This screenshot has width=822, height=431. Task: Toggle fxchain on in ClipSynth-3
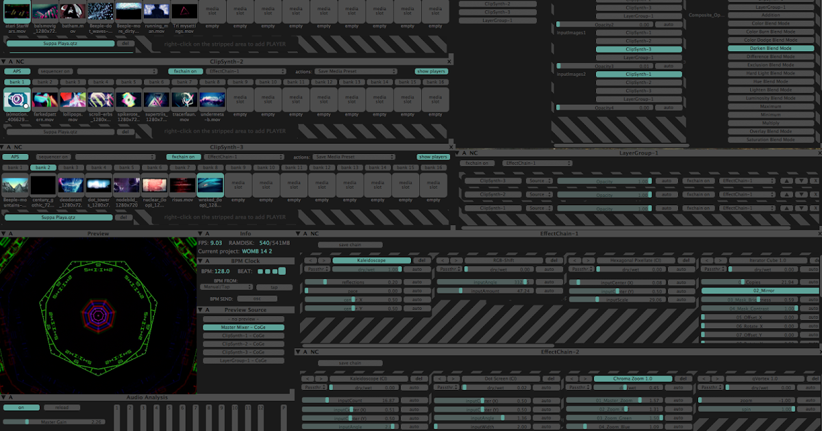point(184,157)
